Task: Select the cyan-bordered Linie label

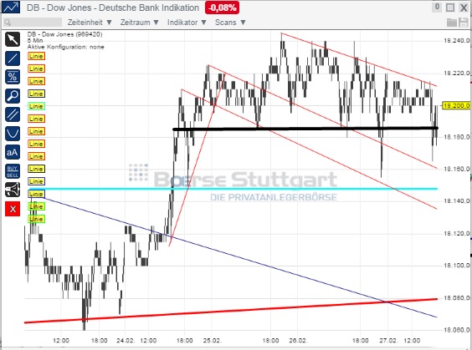Action: pyautogui.click(x=37, y=106)
